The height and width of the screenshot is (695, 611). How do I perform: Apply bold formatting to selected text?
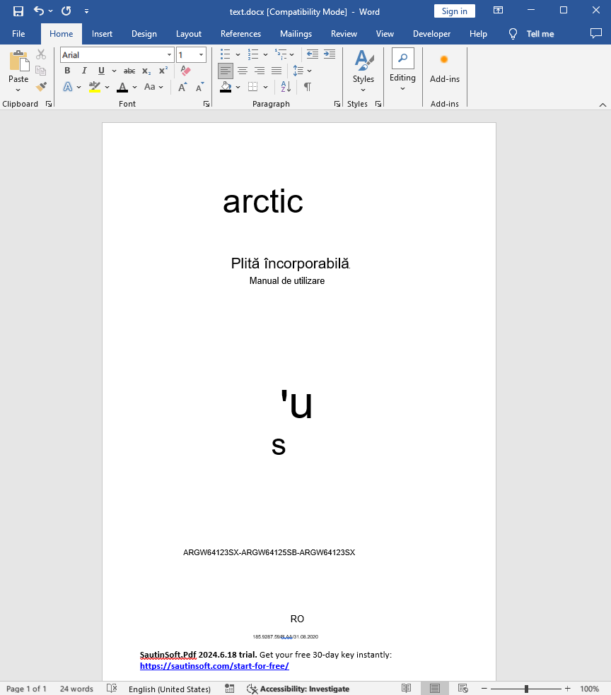click(67, 71)
